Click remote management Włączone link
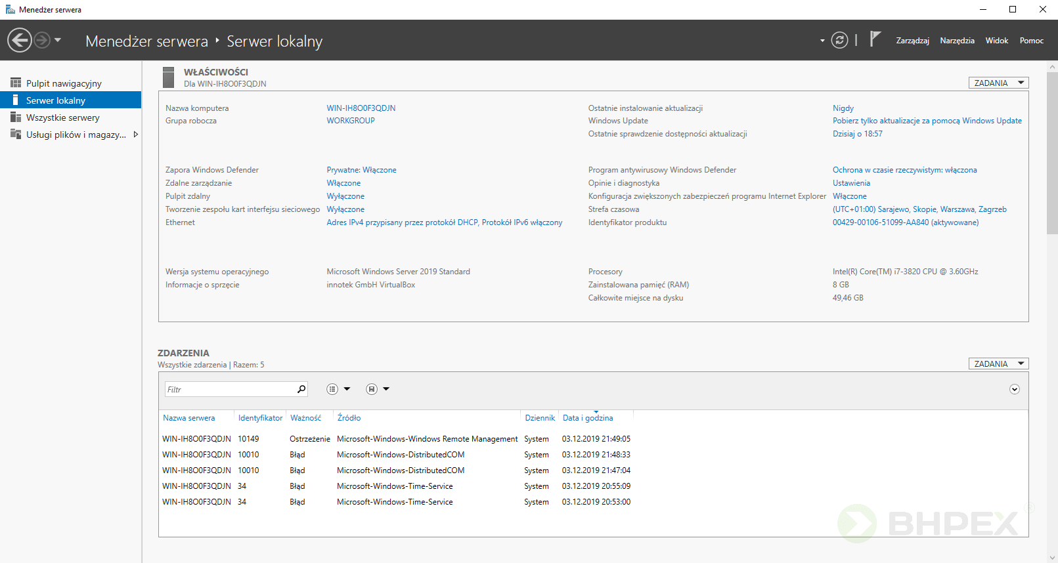1058x563 pixels. click(x=343, y=183)
